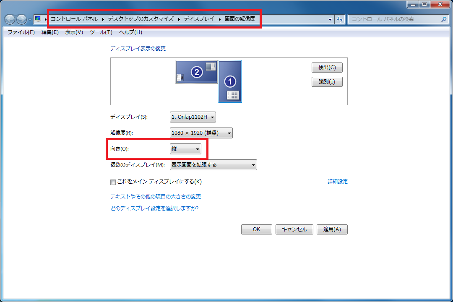Expand arrow after デスクトップのカスタマイズ breadcrumb
Viewport: 453px width, 302px height.
tap(179, 19)
